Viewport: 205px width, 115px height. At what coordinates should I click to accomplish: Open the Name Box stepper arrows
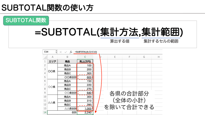pyautogui.click(x=56, y=52)
